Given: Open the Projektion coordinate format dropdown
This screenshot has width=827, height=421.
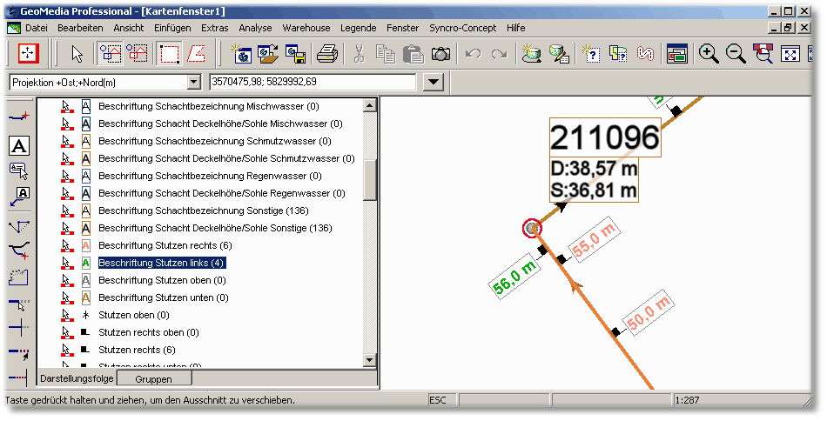Looking at the screenshot, I should click(x=193, y=82).
